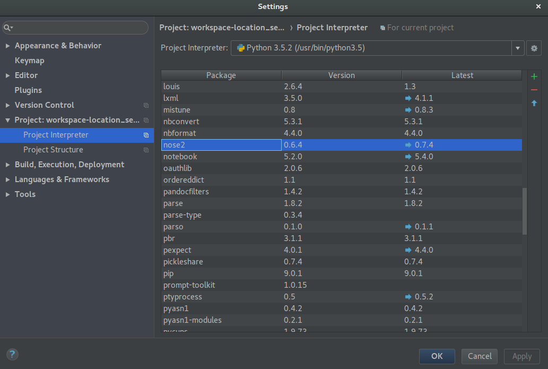Select Project Structure in sidebar

53,150
